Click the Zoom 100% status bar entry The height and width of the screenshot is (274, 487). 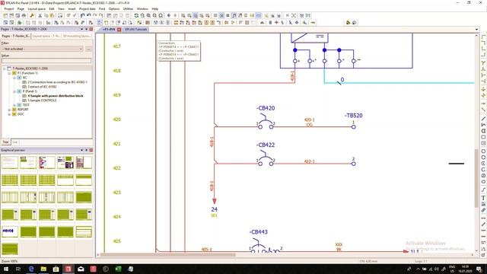coord(10,261)
